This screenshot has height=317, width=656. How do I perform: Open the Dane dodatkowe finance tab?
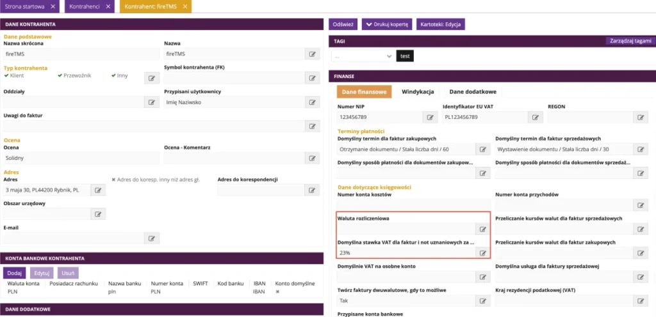(x=473, y=92)
